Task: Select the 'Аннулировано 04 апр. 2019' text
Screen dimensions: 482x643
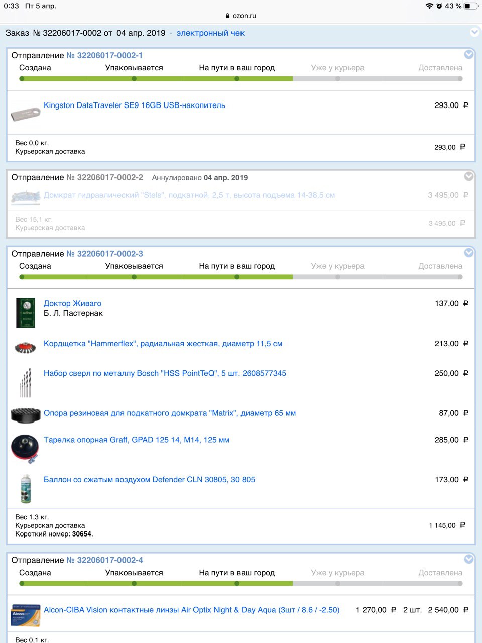Action: [x=200, y=178]
